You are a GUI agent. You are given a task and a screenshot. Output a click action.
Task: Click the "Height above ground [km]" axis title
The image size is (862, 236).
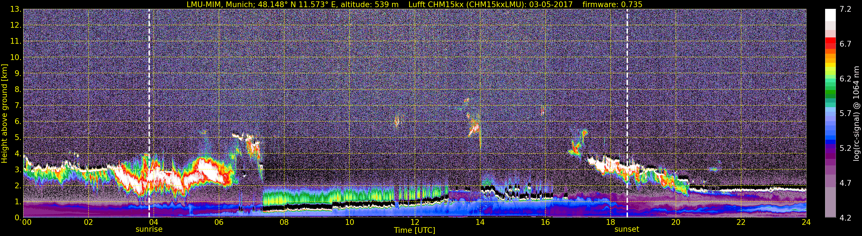point(4,114)
